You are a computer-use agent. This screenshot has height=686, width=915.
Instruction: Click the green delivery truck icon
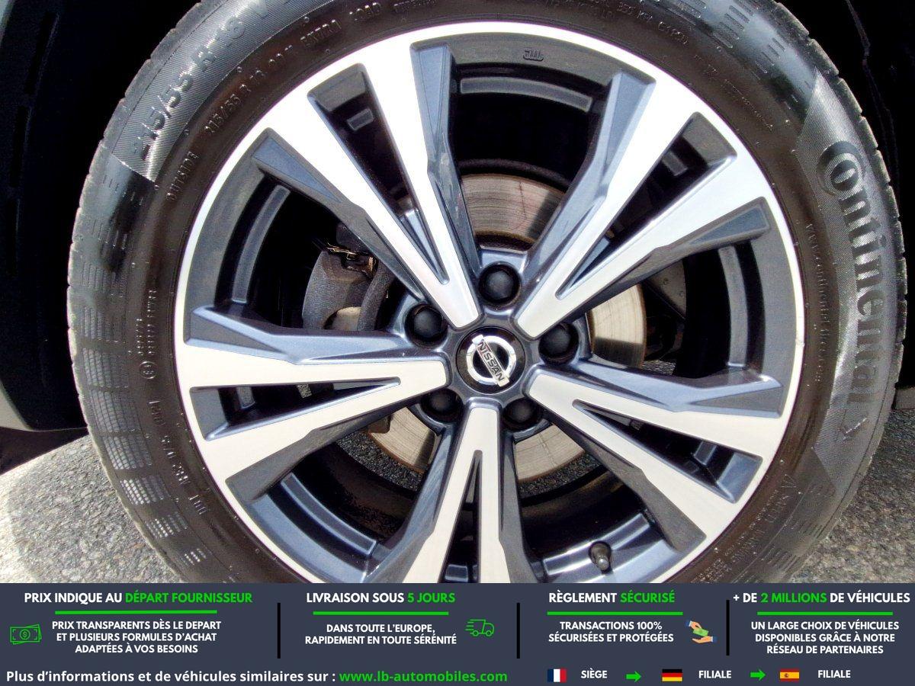[x=480, y=629]
